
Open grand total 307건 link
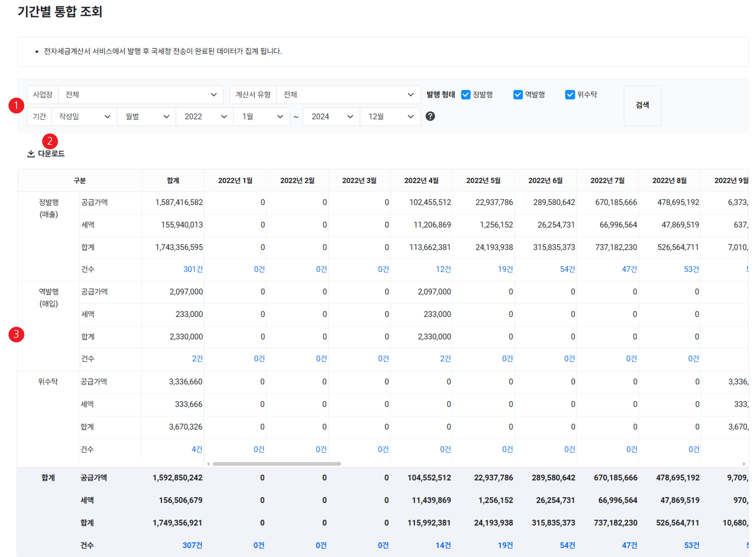(x=192, y=545)
